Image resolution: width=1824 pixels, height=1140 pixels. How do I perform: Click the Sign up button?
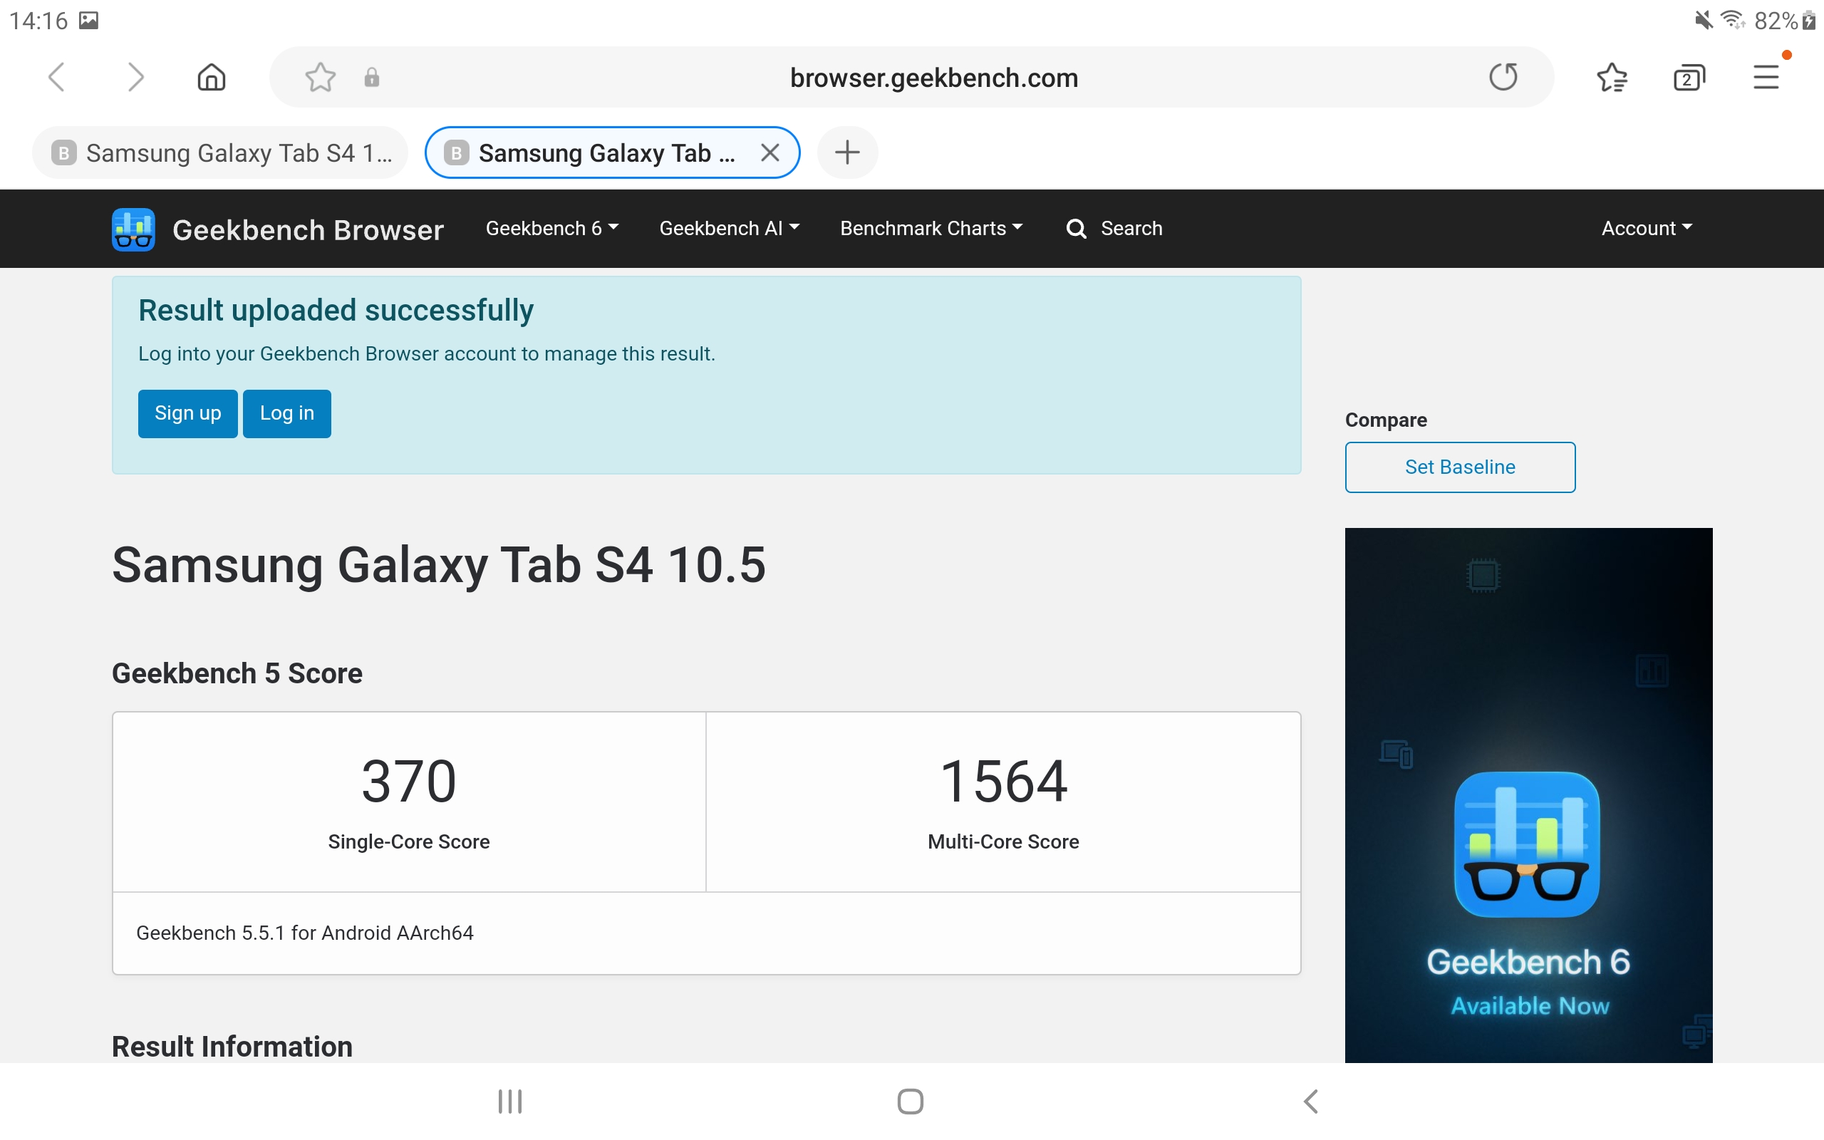(187, 413)
